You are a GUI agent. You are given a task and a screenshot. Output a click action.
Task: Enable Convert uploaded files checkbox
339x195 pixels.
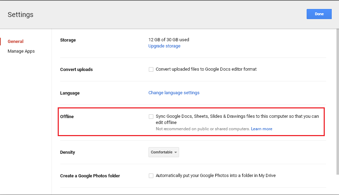151,69
